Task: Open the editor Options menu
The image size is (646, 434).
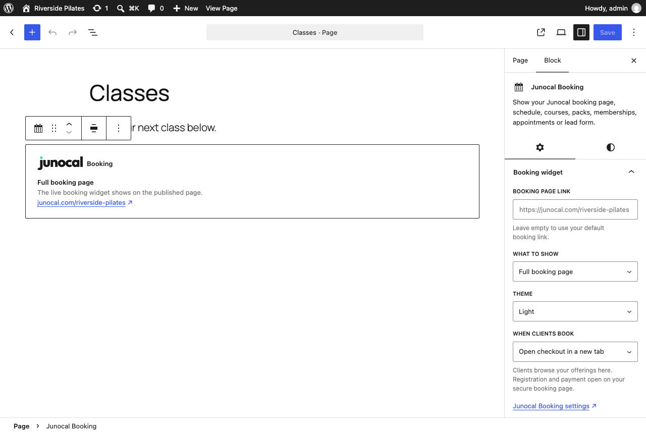Action: tap(634, 32)
